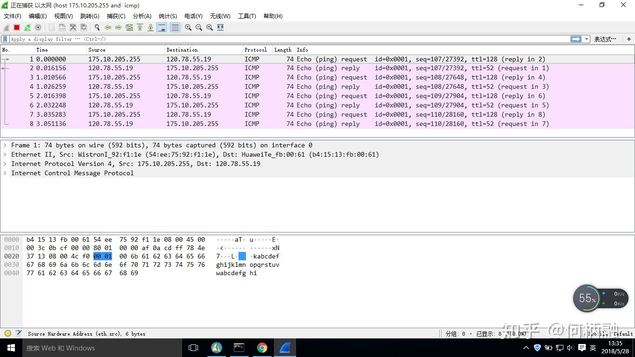Expand the Internet Control Message Protocol node
The width and height of the screenshot is (635, 357).
(x=5, y=173)
